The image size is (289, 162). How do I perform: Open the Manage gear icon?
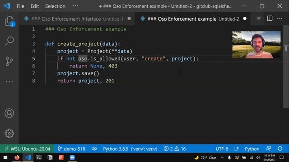tap(9, 133)
